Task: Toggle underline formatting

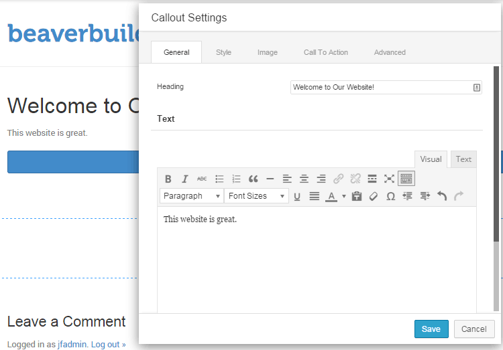Action: 297,196
